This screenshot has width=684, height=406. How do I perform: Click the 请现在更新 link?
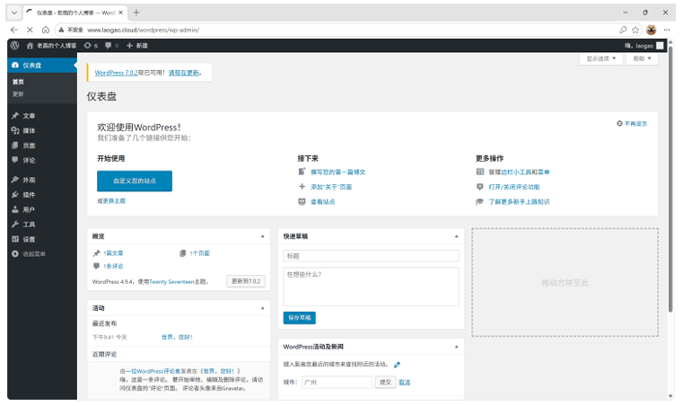[x=184, y=73]
